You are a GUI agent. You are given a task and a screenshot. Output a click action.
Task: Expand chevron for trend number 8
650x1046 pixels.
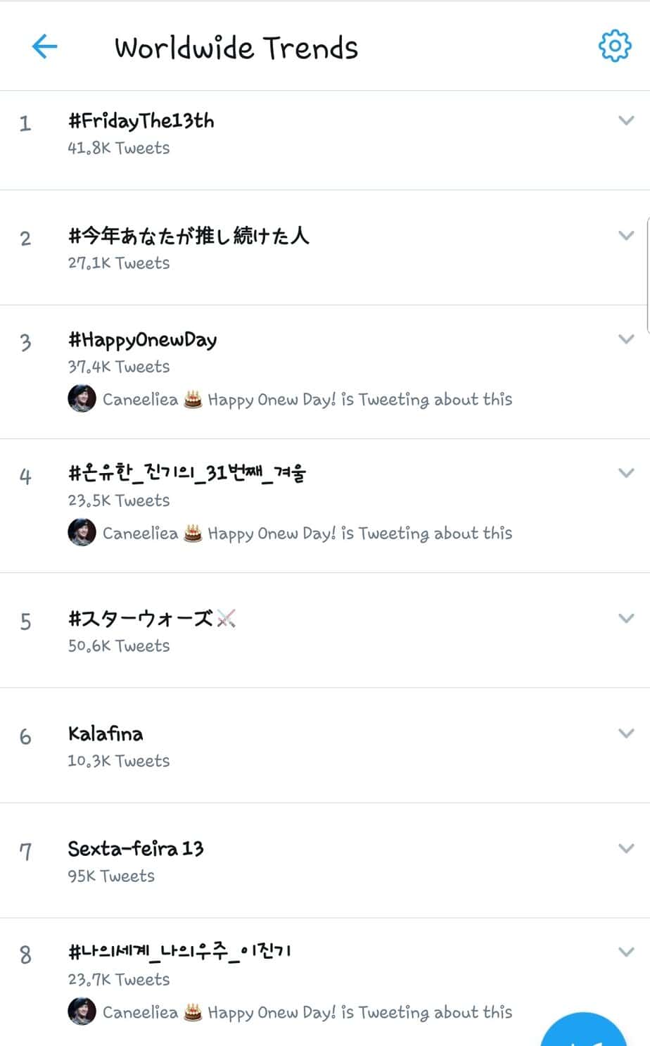[625, 952]
